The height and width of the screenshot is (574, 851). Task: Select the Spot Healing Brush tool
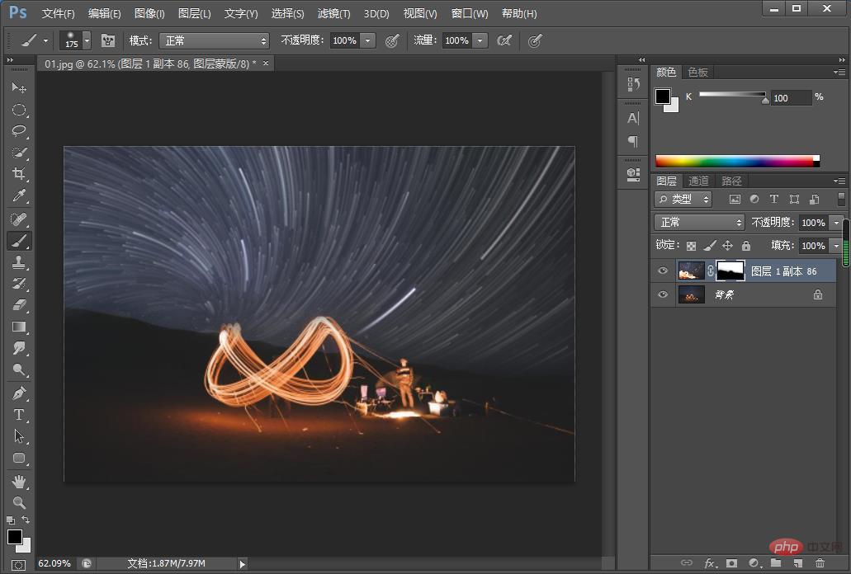(19, 219)
